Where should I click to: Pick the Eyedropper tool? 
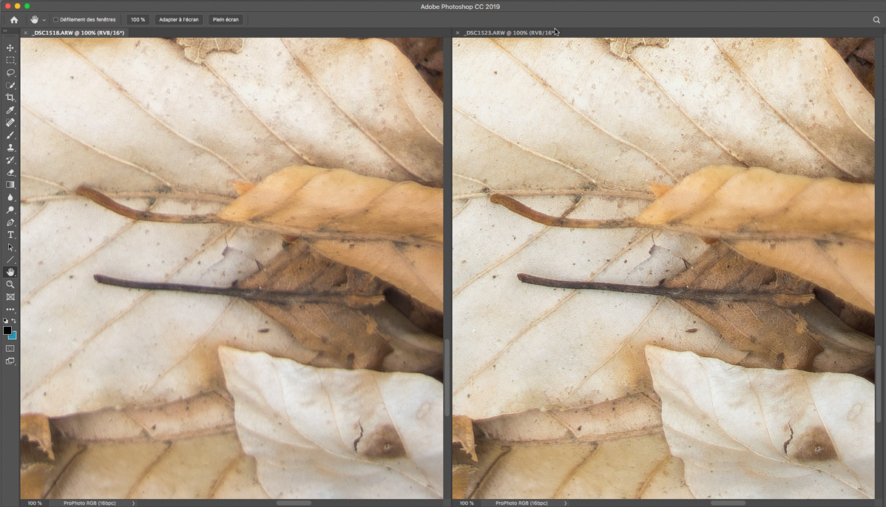[x=10, y=110]
